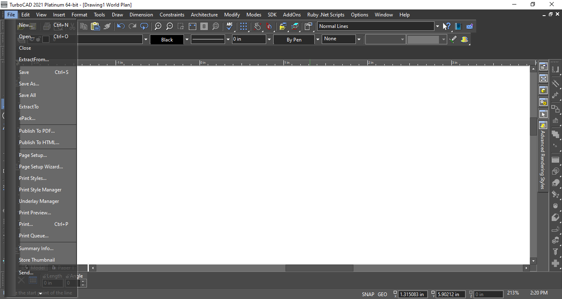The image size is (562, 299).
Task: Click the ABC spell check icon
Action: tap(230, 26)
